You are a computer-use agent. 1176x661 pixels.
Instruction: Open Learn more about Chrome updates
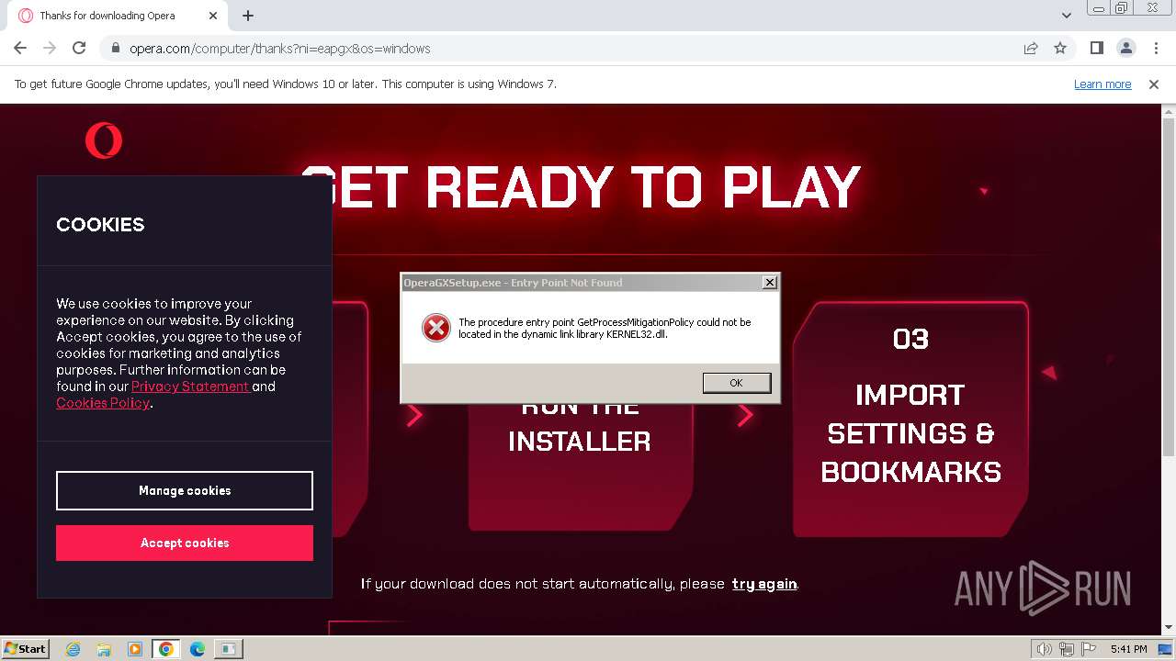1102,84
